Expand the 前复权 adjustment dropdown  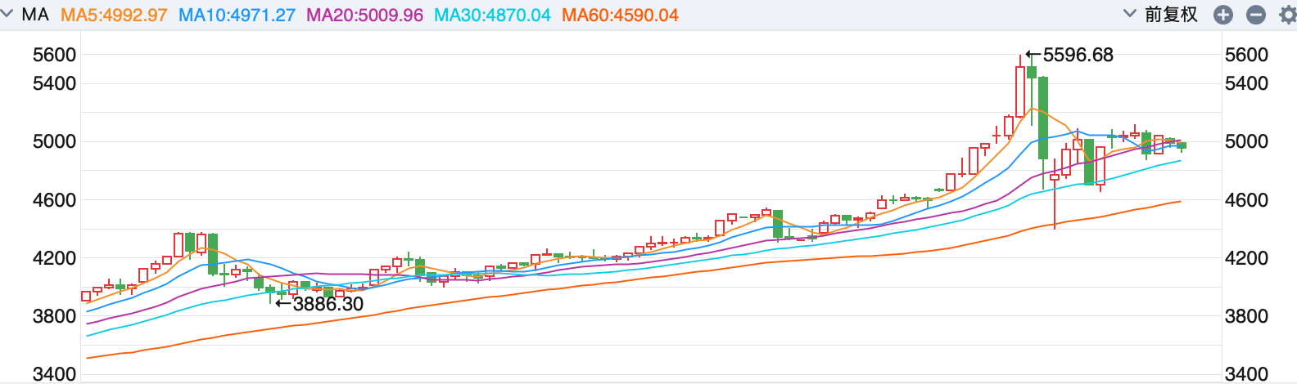[x=1171, y=15]
